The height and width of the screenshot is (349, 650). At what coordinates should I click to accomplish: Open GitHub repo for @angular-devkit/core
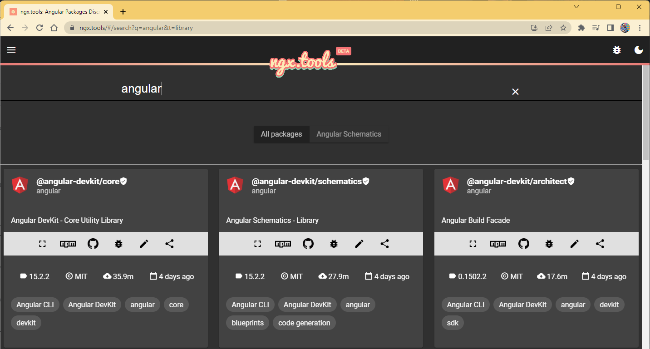pos(93,244)
